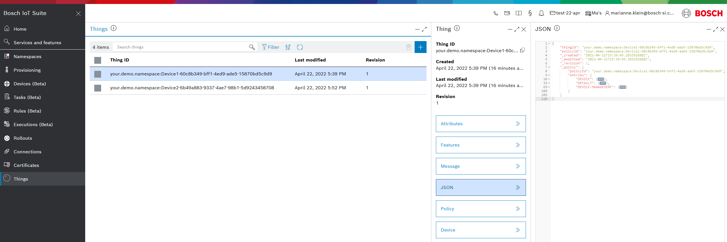The width and height of the screenshot is (727, 242).
Task: Unfold JSON line 10 DEVICE entry
Action: (549, 79)
